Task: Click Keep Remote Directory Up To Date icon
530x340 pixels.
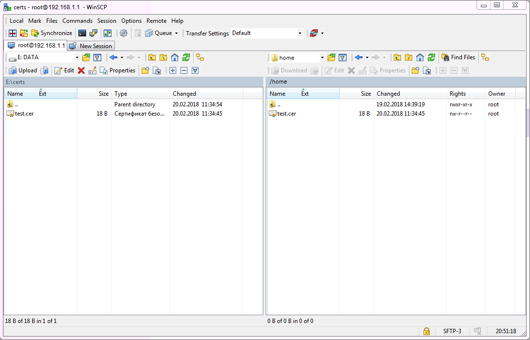Action: coord(108,33)
